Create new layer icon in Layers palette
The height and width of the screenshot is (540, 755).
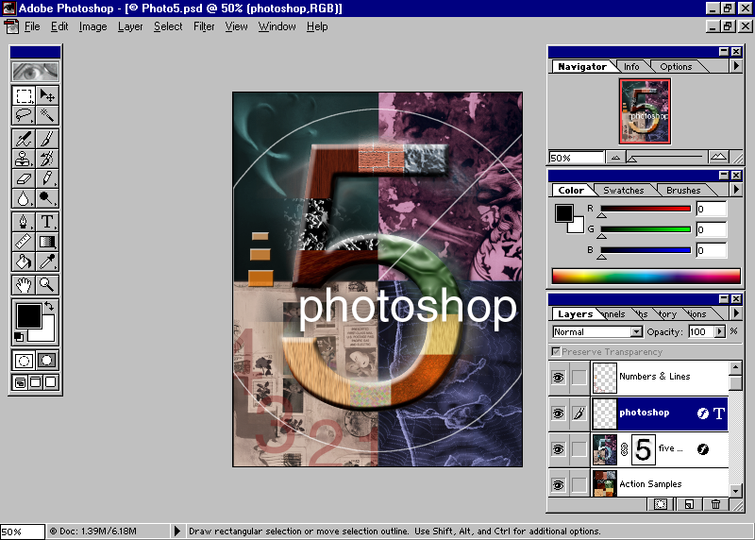689,504
